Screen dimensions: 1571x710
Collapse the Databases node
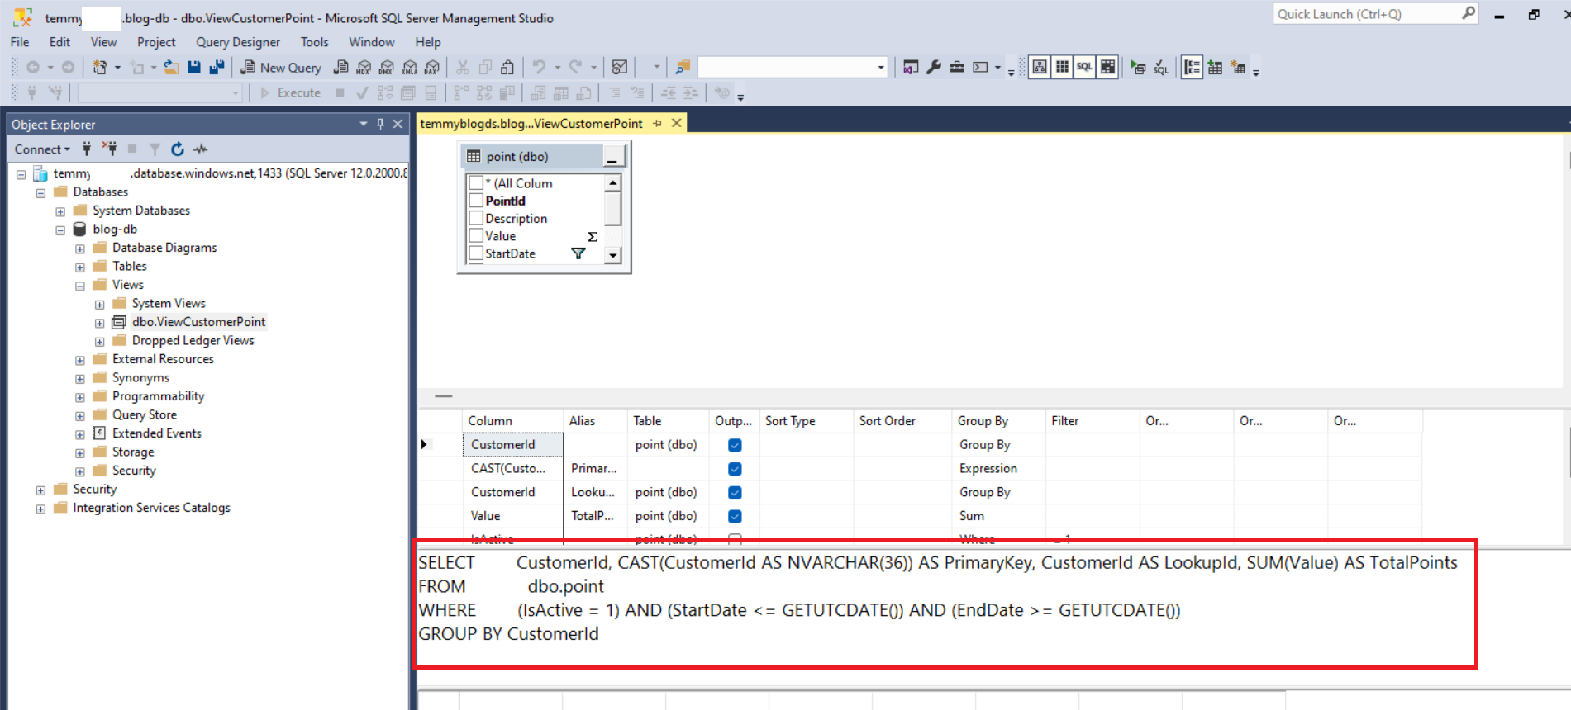[40, 192]
